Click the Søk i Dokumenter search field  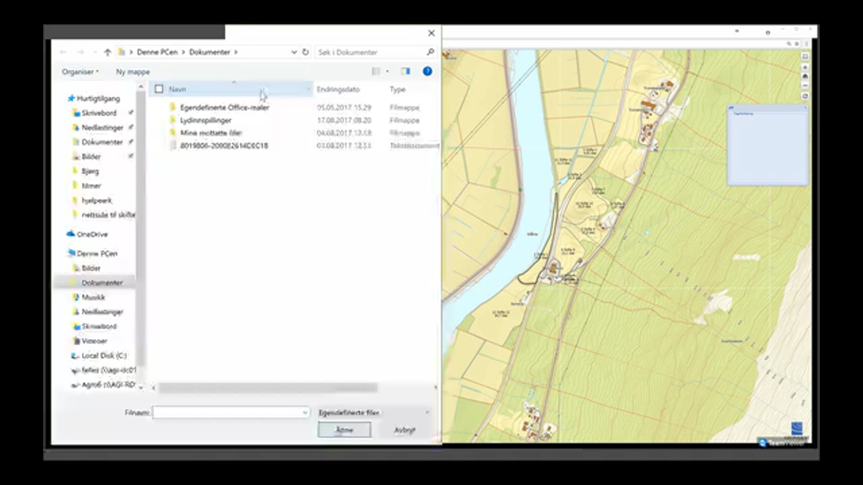[x=371, y=52]
